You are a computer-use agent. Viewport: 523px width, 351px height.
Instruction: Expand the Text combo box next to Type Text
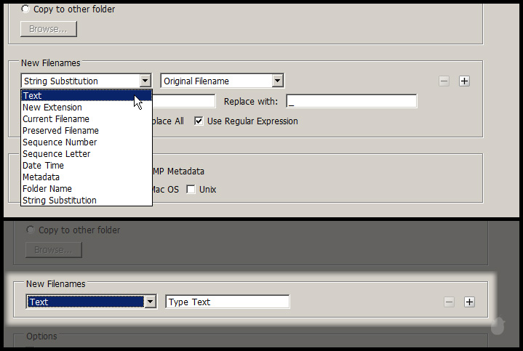(x=151, y=302)
